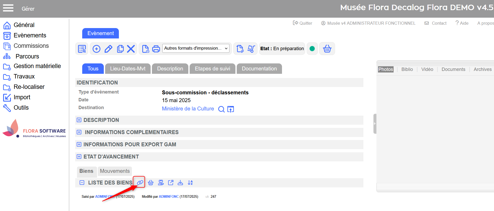494x211 pixels.
Task: Click the add new event plus icon
Action: coord(97,49)
